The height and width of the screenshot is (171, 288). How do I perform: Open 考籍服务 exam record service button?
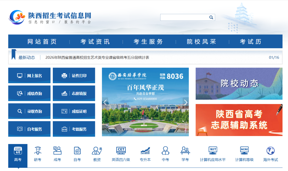(74, 129)
